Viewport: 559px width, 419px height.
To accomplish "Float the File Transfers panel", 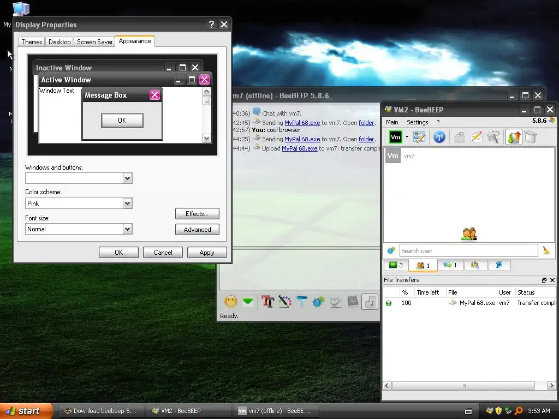I will pyautogui.click(x=544, y=280).
